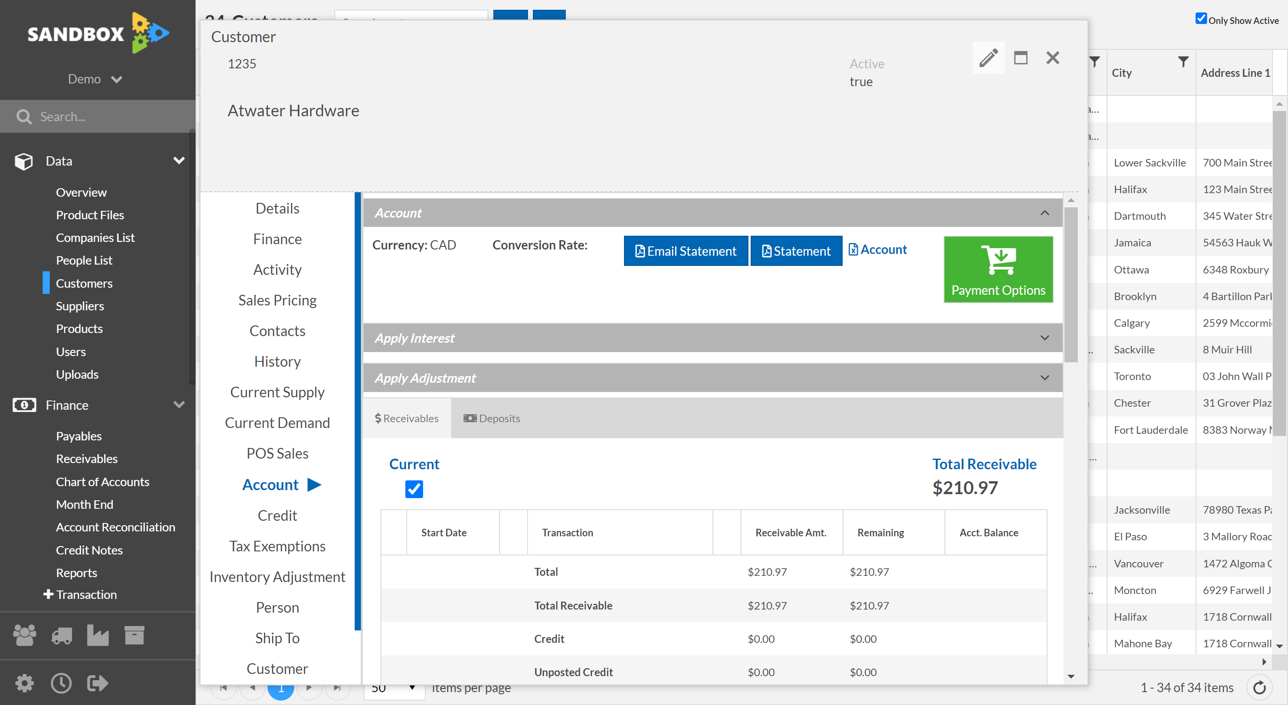The image size is (1288, 705).
Task: Go to previous page of grid
Action: (x=252, y=688)
